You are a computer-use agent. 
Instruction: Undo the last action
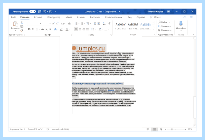(45, 12)
